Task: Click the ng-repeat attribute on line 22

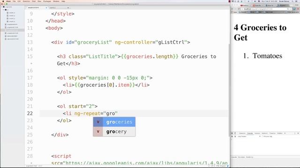Action: [x=87, y=113]
